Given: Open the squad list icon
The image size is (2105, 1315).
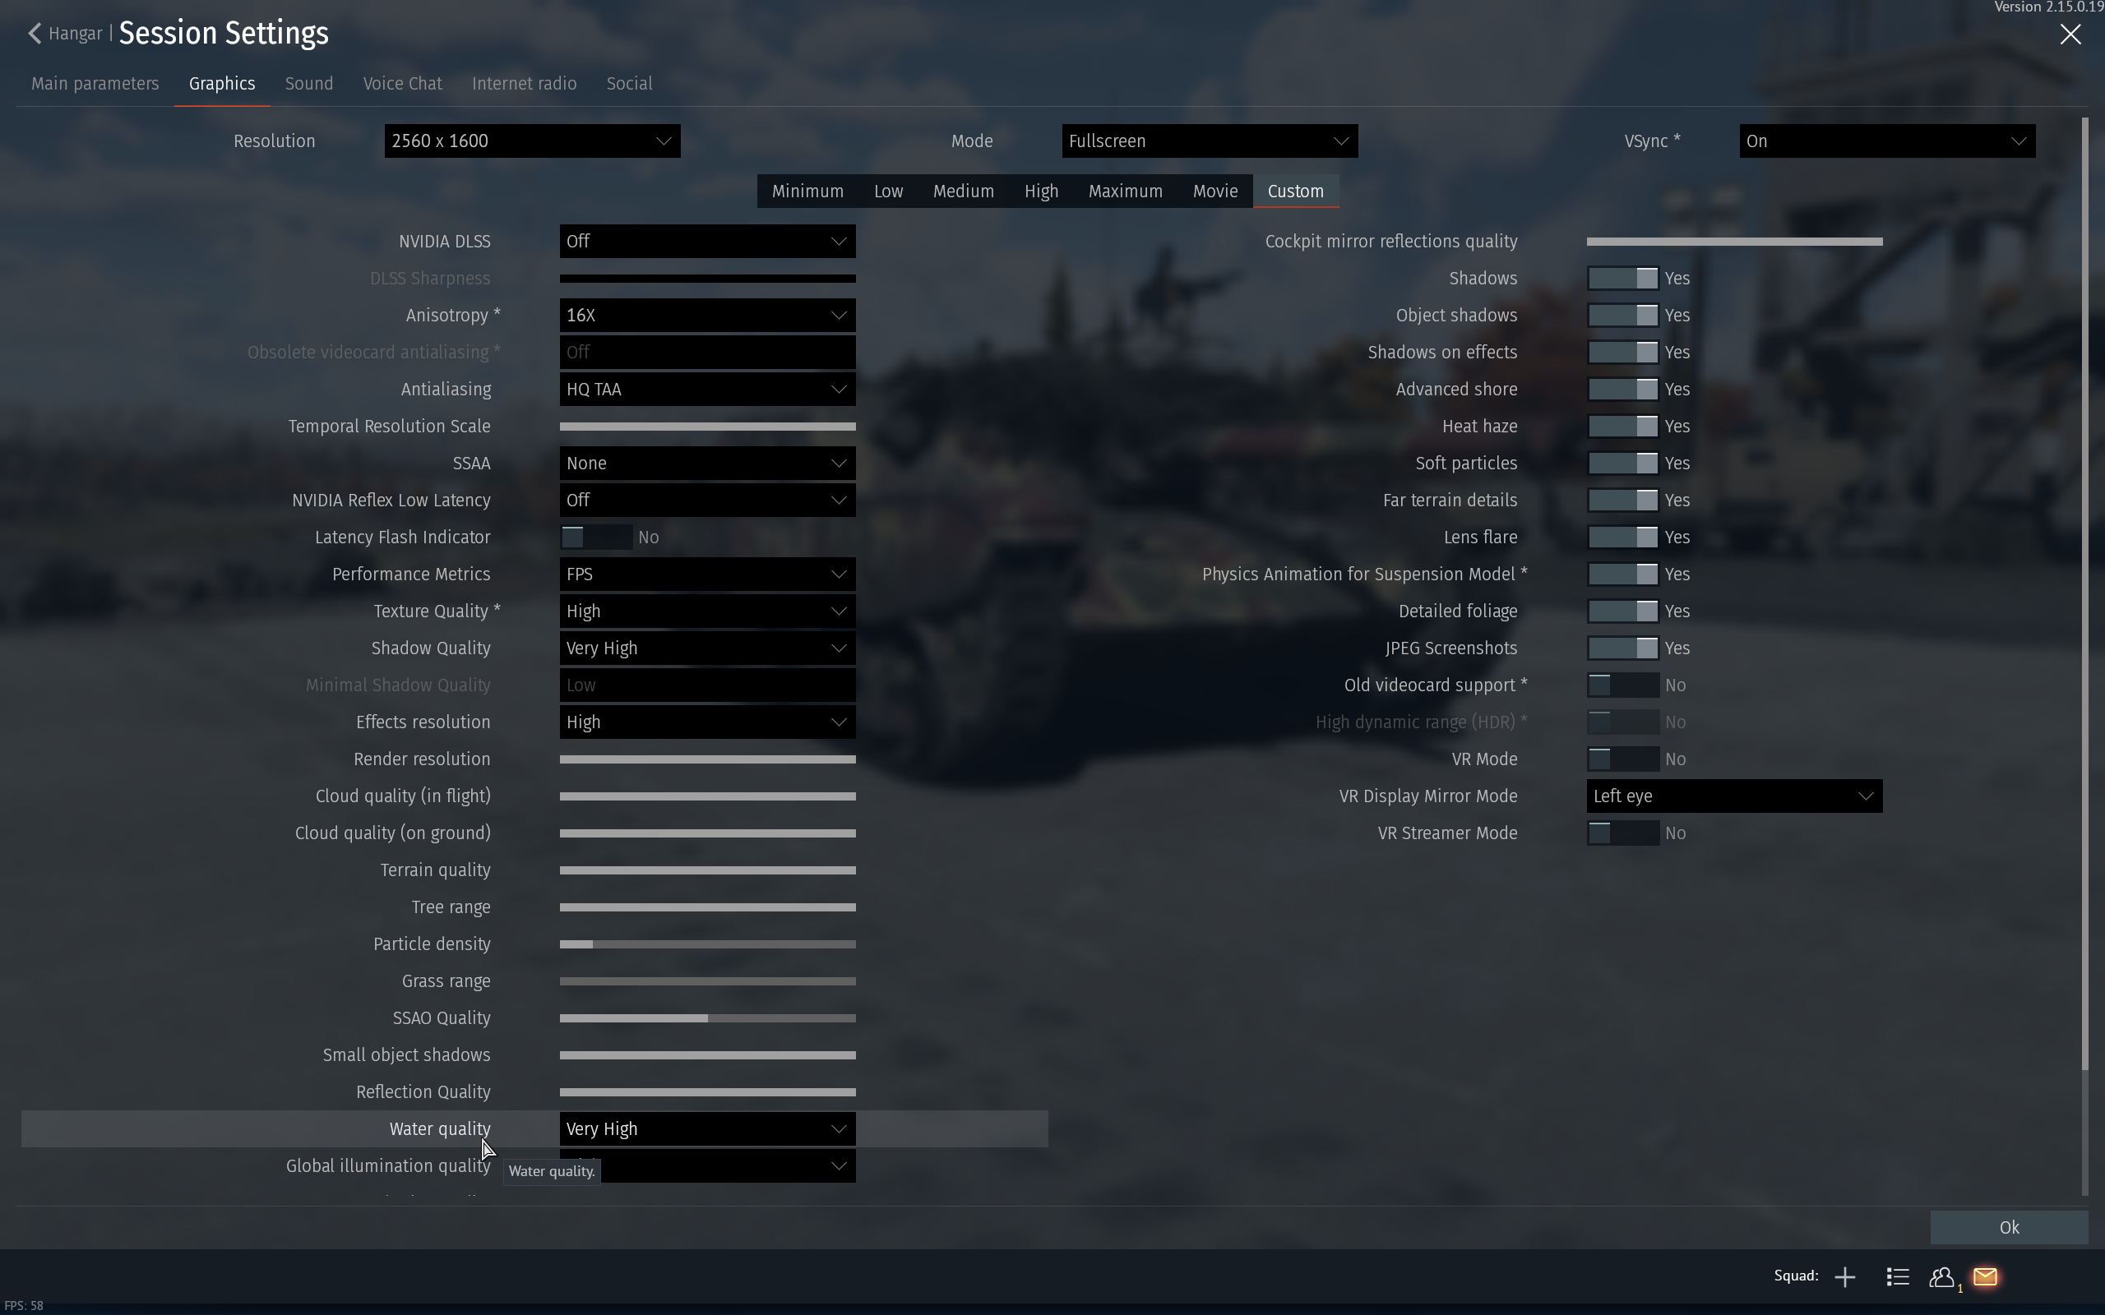Looking at the screenshot, I should [1898, 1276].
